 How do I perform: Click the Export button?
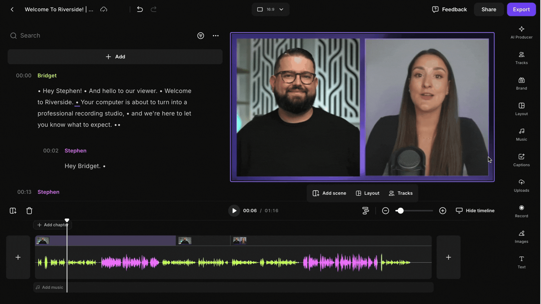(x=521, y=9)
